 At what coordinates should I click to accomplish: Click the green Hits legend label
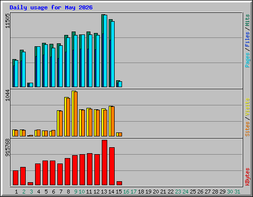click(247, 20)
